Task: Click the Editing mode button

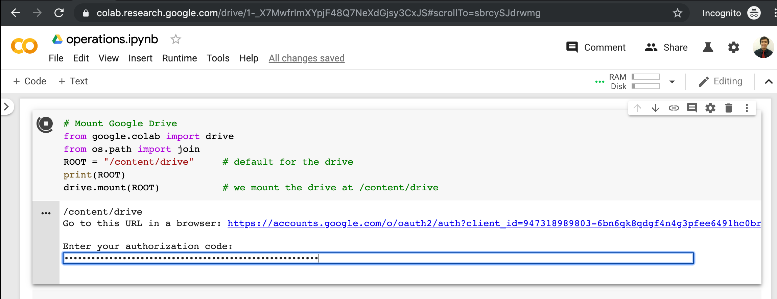Action: (x=720, y=81)
